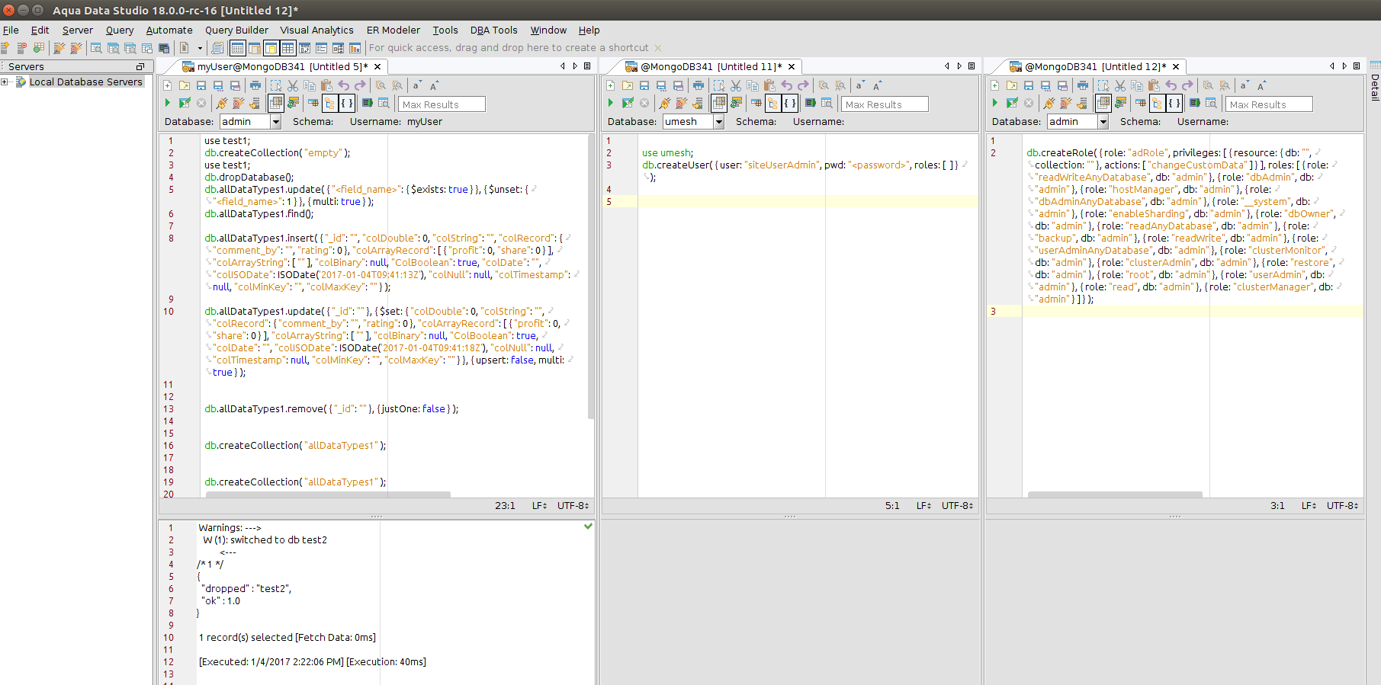Open Find in the Untitled 12 toolbar
Image resolution: width=1381 pixels, height=685 pixels.
click(x=1208, y=85)
